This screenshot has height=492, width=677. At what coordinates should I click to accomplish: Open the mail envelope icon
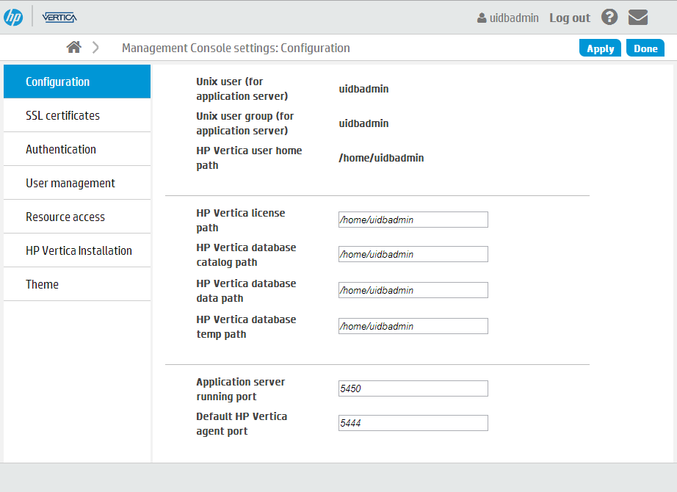click(x=637, y=18)
